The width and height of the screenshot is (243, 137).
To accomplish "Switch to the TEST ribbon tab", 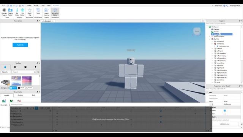I will point(43,6).
